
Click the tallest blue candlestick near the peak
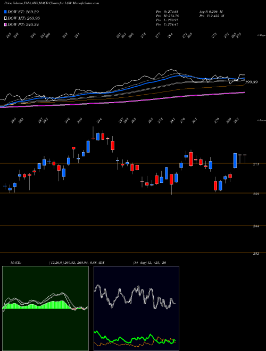click(x=88, y=147)
